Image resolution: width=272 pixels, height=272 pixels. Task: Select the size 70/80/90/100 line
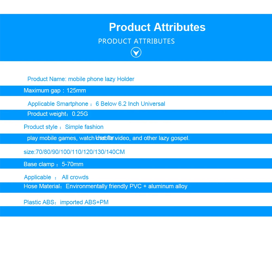coord(74,152)
